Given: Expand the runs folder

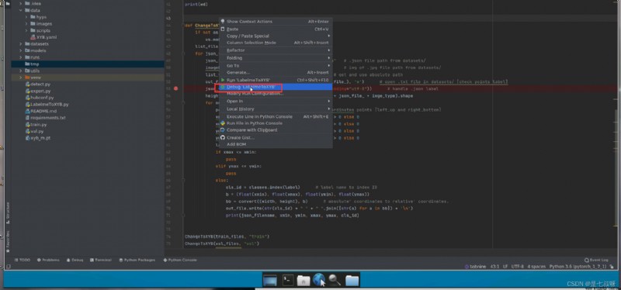Looking at the screenshot, I should pyautogui.click(x=21, y=57).
